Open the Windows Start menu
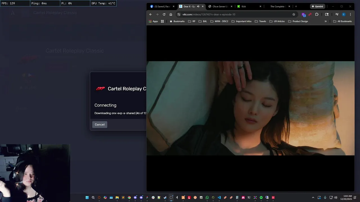Screen dimensions: 360x202 click(x=87, y=198)
